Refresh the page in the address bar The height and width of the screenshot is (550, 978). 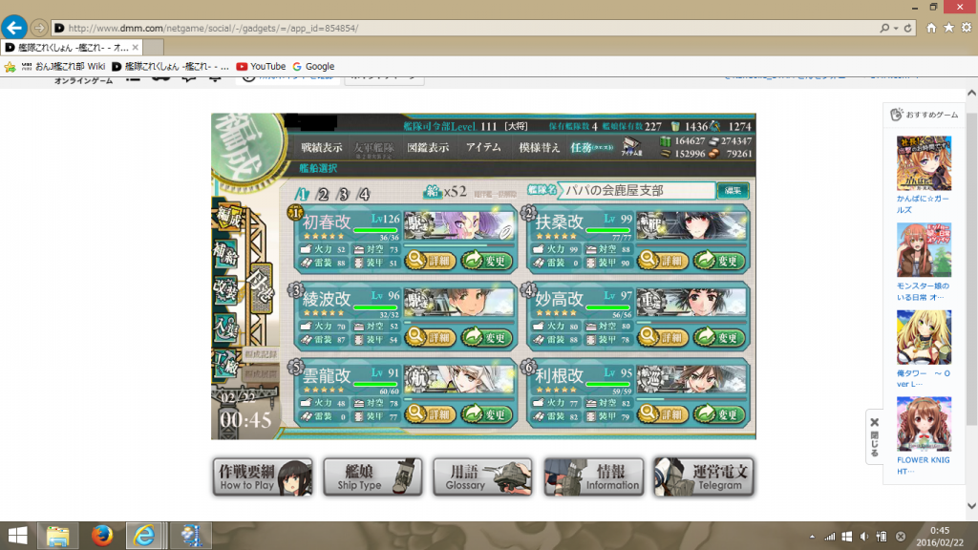coord(908,28)
